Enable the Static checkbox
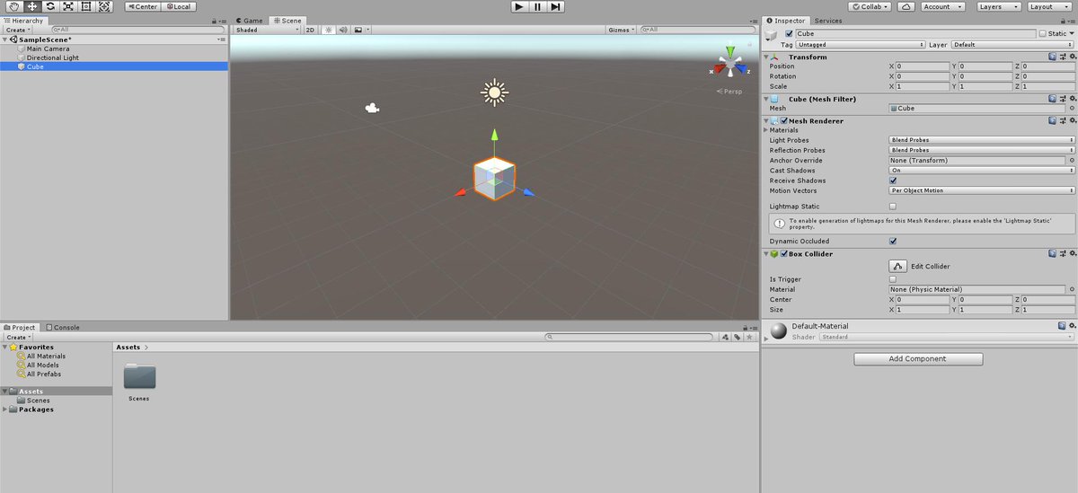This screenshot has height=493, width=1078. [1042, 33]
